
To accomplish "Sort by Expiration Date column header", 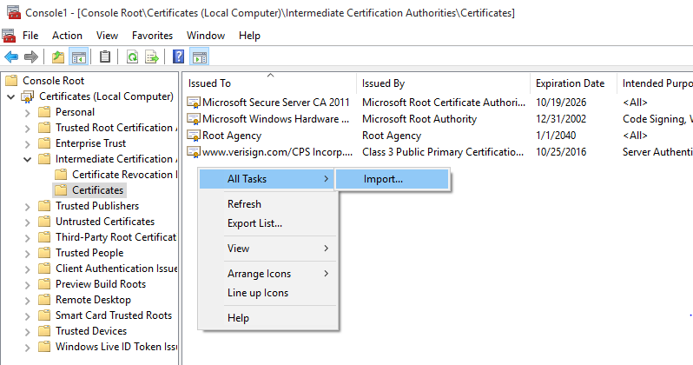I will click(x=573, y=83).
